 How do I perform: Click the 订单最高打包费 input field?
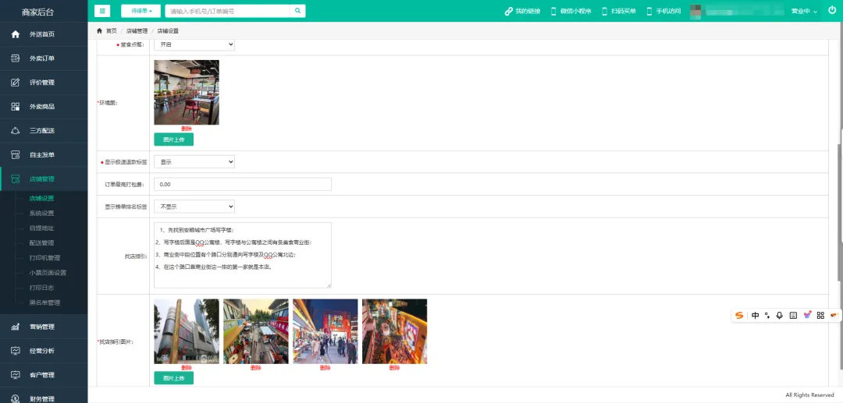click(243, 184)
